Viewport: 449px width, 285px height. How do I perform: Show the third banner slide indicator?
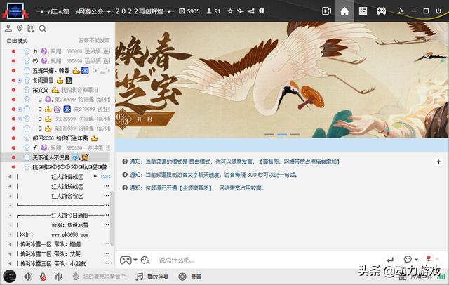point(295,134)
